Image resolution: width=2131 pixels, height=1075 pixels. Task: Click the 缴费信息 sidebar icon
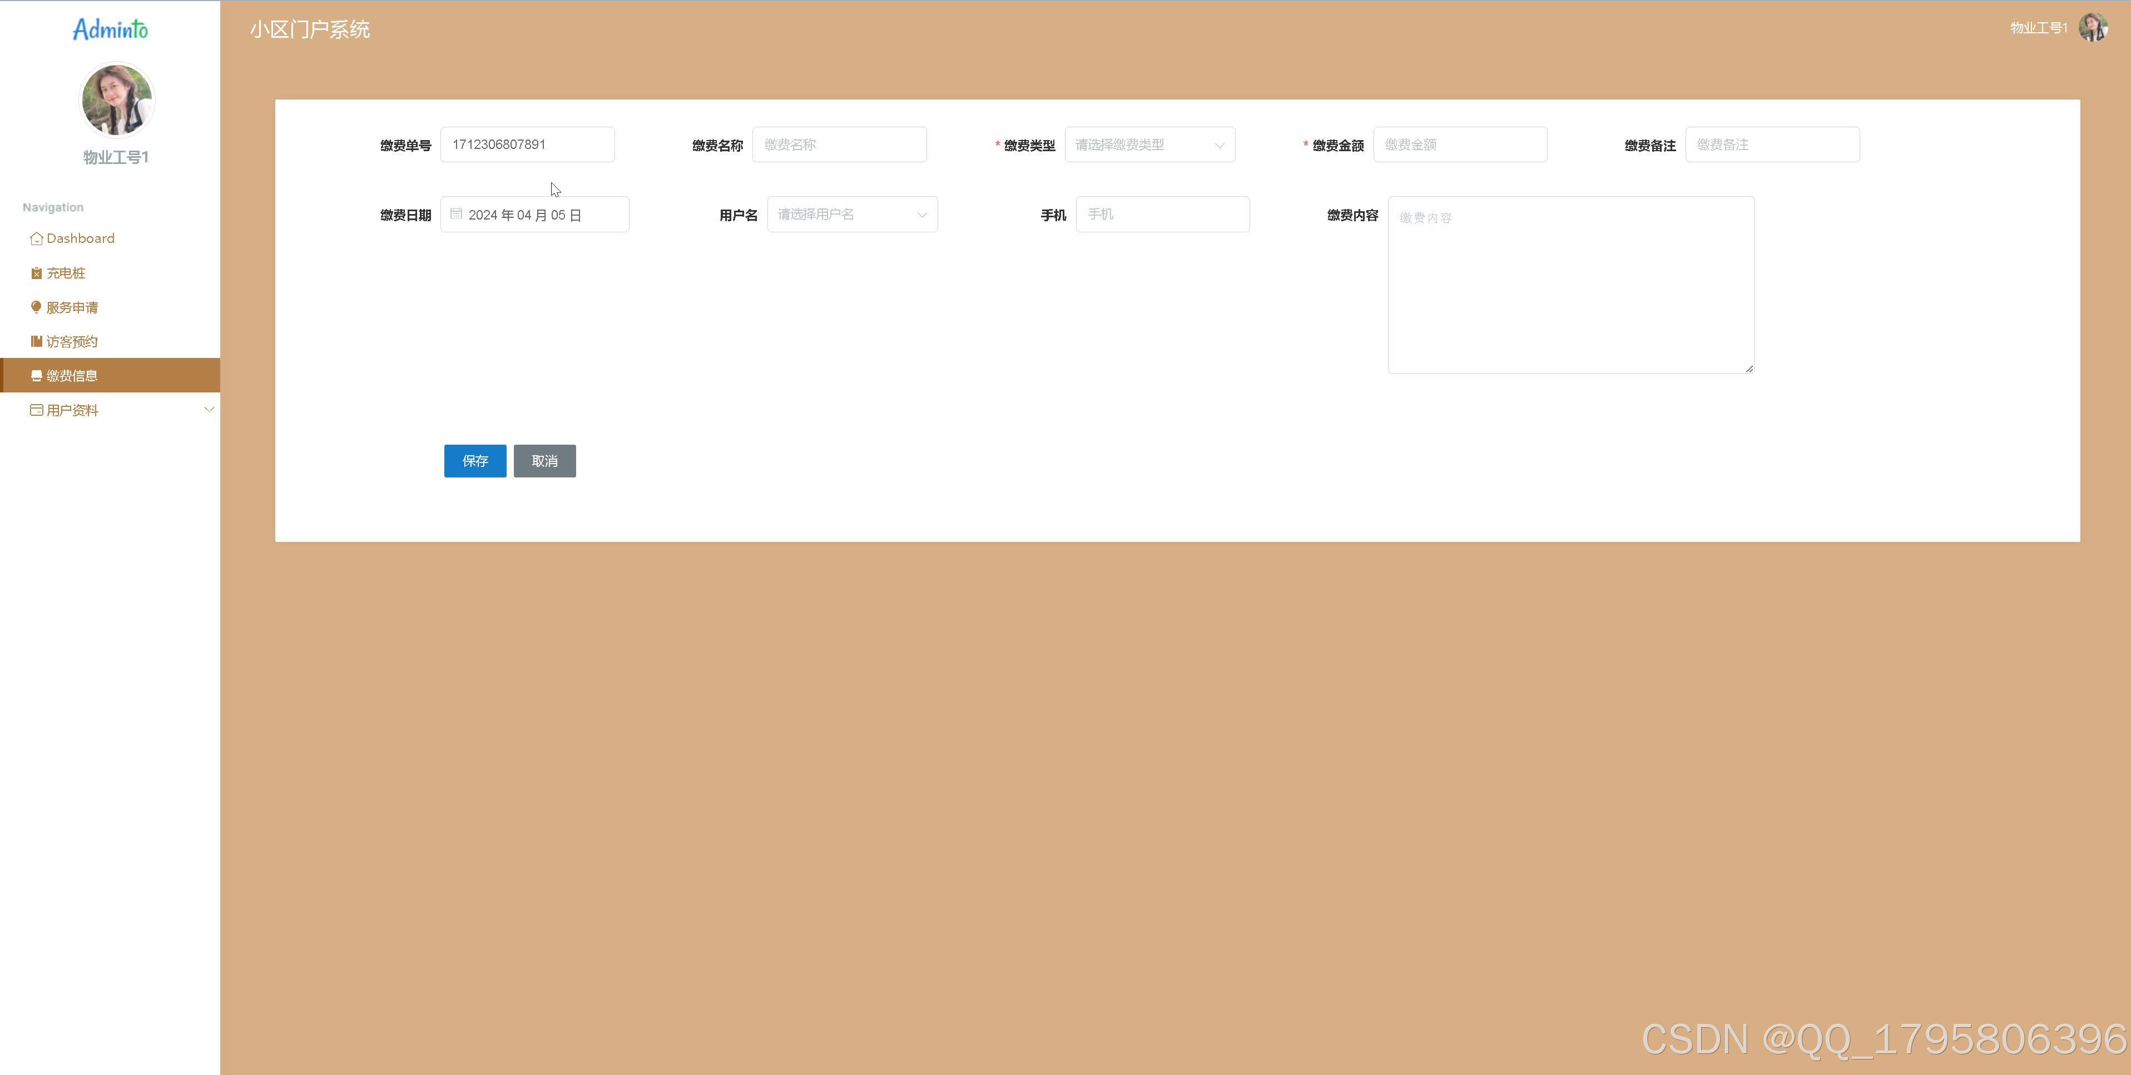36,376
